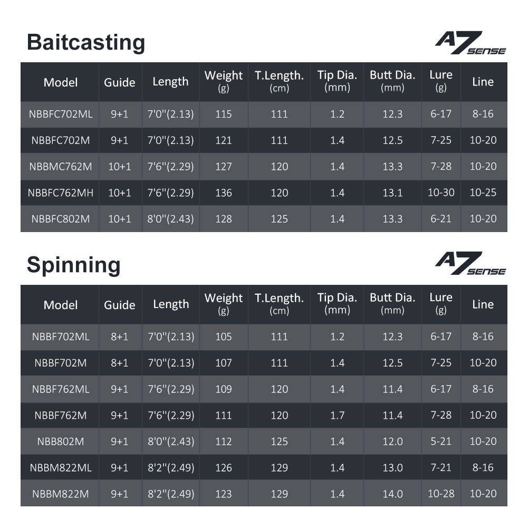This screenshot has height=528, width=528.
Task: Select the Model column header in Baitcasting table
Action: (x=60, y=82)
